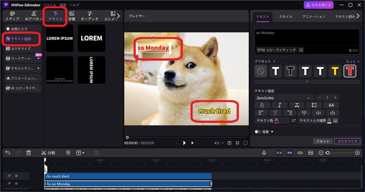Expand the 背景 background options arrow

pyautogui.click(x=272, y=132)
